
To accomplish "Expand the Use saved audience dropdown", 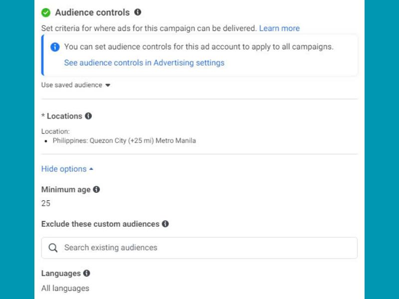I will click(76, 85).
